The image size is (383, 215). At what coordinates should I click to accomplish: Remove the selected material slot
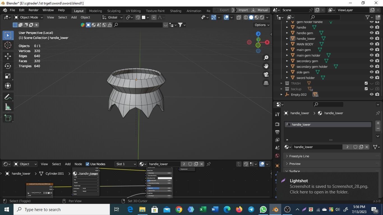[x=378, y=128]
